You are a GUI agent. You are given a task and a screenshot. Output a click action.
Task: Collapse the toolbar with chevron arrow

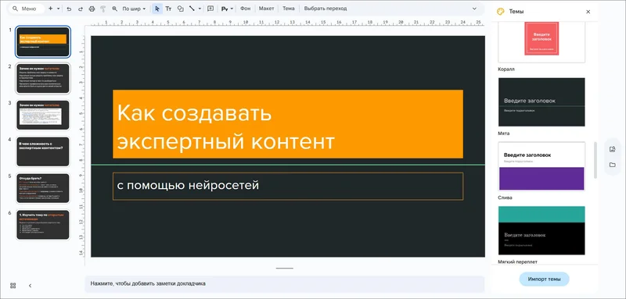(x=474, y=9)
